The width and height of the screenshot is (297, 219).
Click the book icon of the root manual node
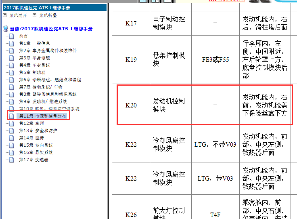point(6,29)
